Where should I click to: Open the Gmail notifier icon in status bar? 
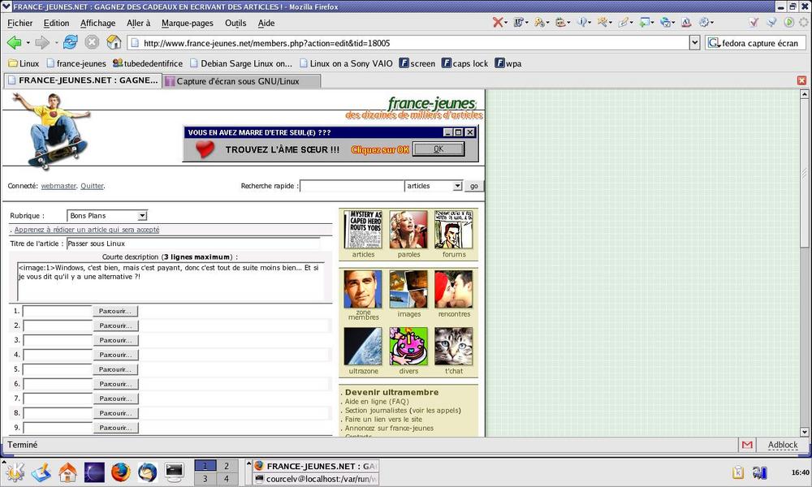pos(747,445)
